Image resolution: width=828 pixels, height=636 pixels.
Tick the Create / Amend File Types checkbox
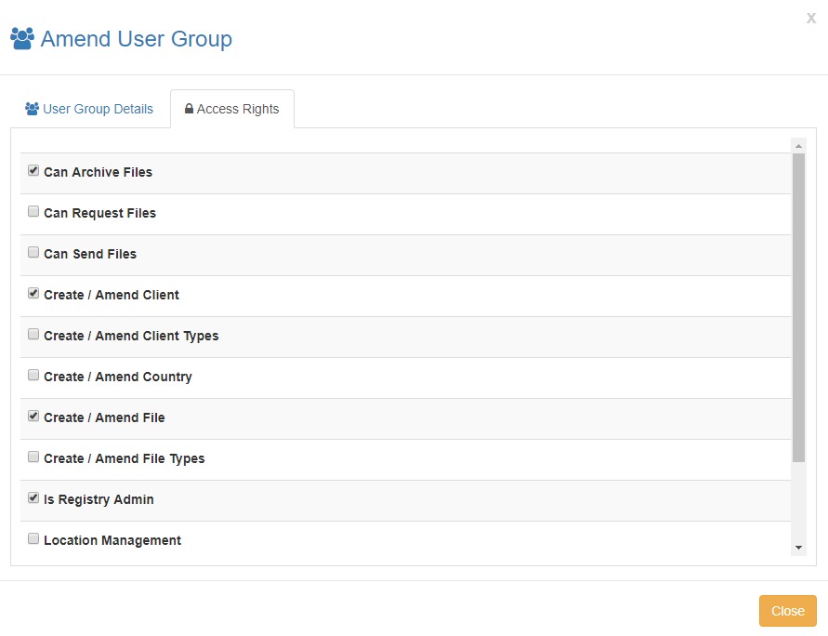click(33, 457)
